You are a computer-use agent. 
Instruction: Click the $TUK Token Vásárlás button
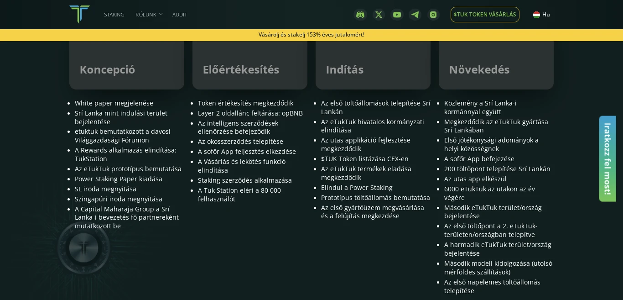485,15
